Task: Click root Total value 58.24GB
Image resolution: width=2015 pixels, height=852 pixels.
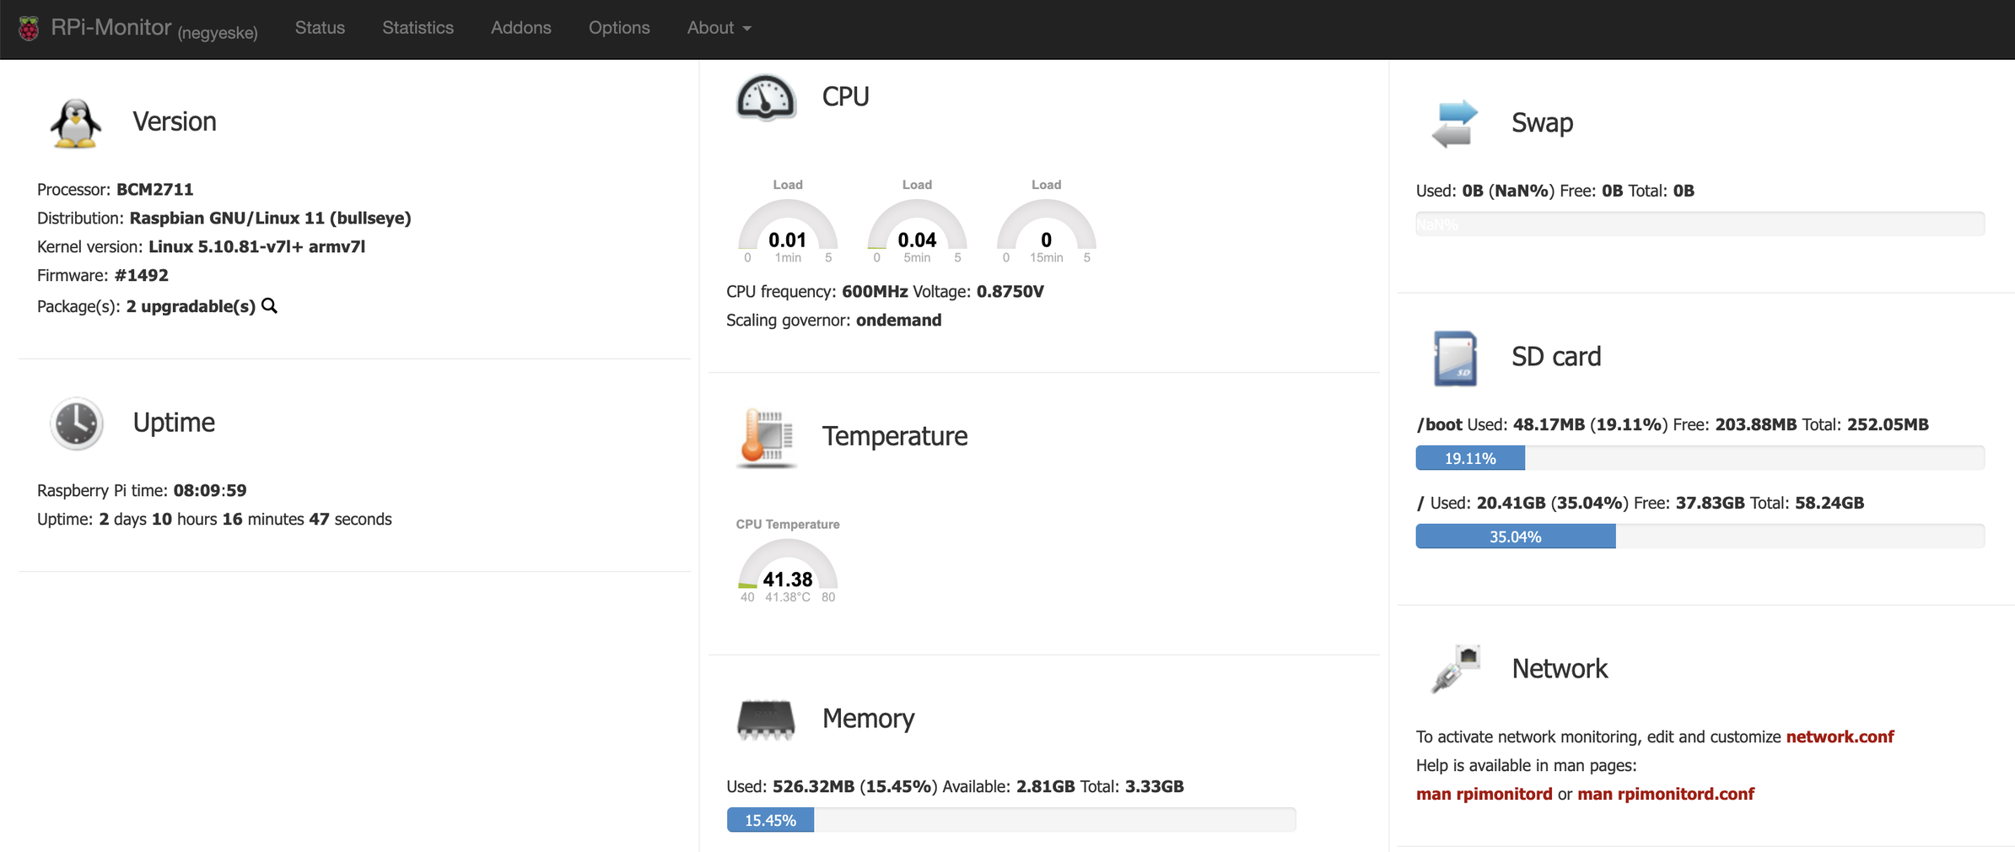Action: point(1829,504)
